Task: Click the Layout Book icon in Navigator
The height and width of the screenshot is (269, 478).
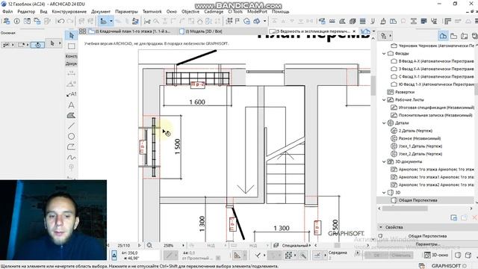Action: point(465,36)
